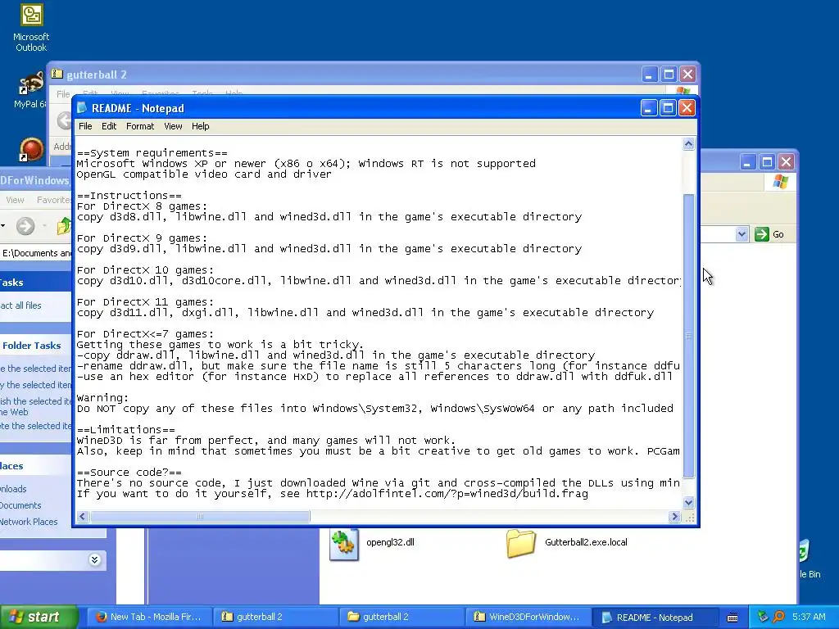
Task: Click the system clock showing 5:37 AM
Action: pos(809,617)
